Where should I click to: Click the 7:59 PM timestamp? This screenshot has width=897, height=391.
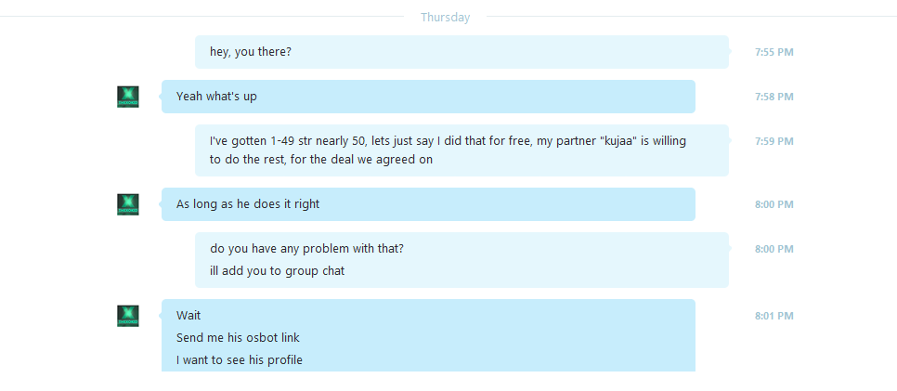[774, 141]
